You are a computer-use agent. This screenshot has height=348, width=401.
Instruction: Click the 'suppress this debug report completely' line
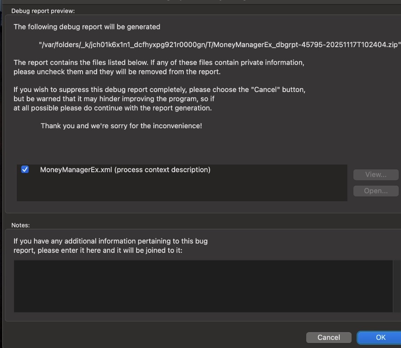tap(159, 90)
